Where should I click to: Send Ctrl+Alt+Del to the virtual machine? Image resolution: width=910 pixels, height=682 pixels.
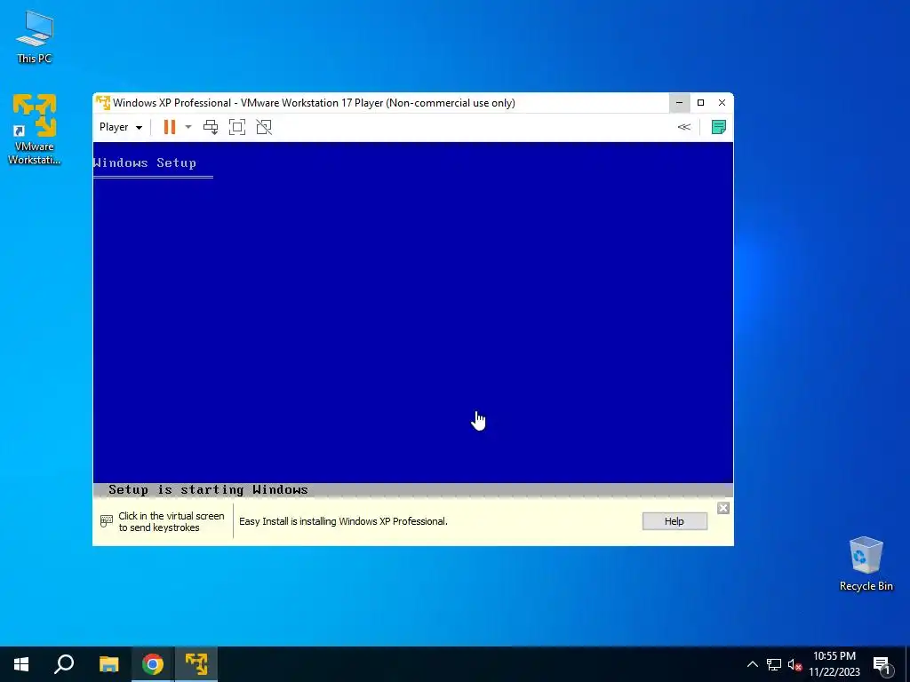(x=211, y=127)
